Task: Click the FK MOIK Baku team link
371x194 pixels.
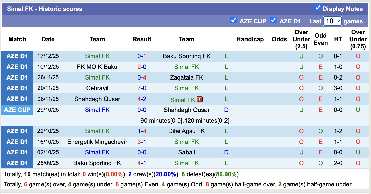Action: 97,67
